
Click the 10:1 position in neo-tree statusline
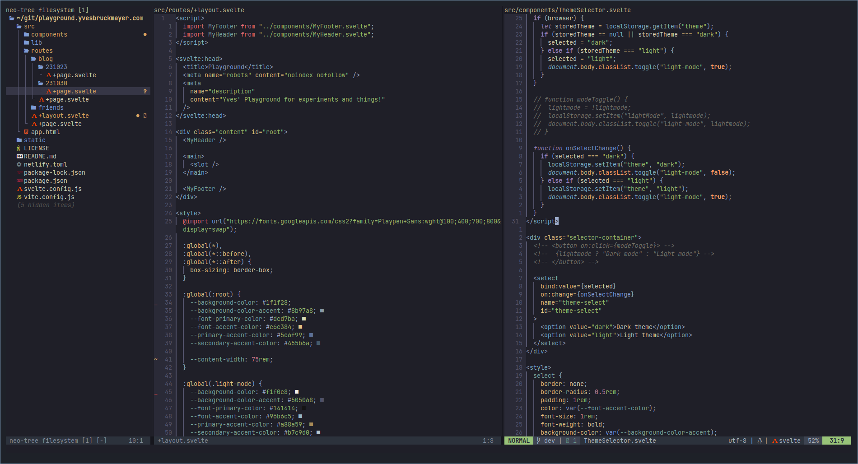[136, 441]
